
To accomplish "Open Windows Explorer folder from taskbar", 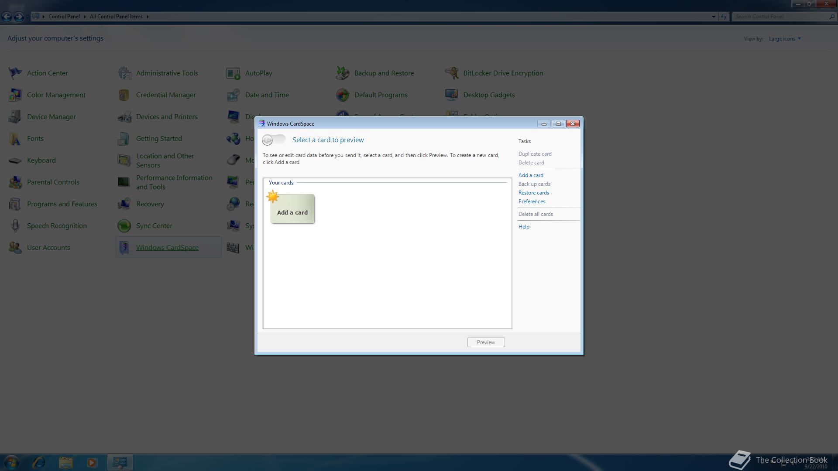I will [66, 462].
